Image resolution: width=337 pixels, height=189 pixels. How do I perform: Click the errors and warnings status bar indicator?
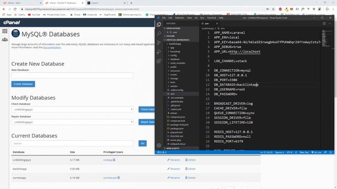coord(162,152)
